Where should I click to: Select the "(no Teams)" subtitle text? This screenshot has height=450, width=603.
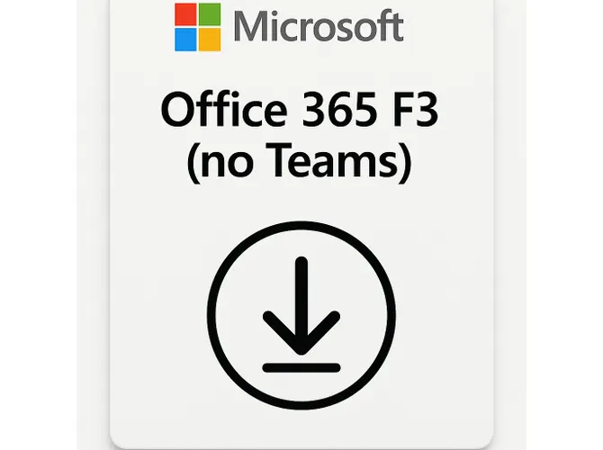pyautogui.click(x=300, y=160)
